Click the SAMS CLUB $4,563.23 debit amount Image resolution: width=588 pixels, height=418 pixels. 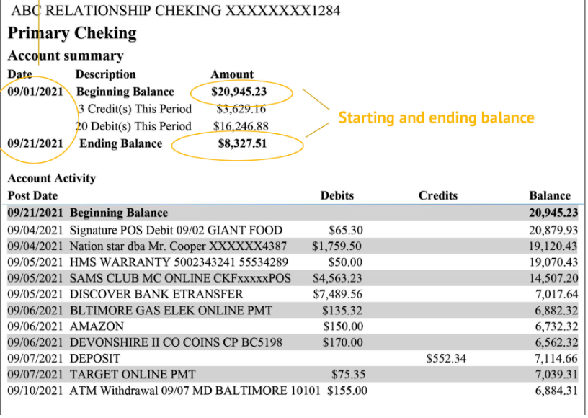337,278
